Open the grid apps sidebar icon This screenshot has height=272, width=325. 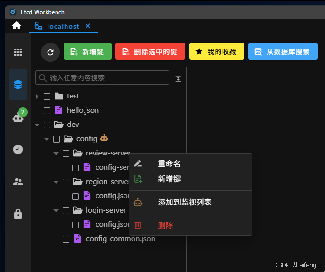click(x=18, y=52)
